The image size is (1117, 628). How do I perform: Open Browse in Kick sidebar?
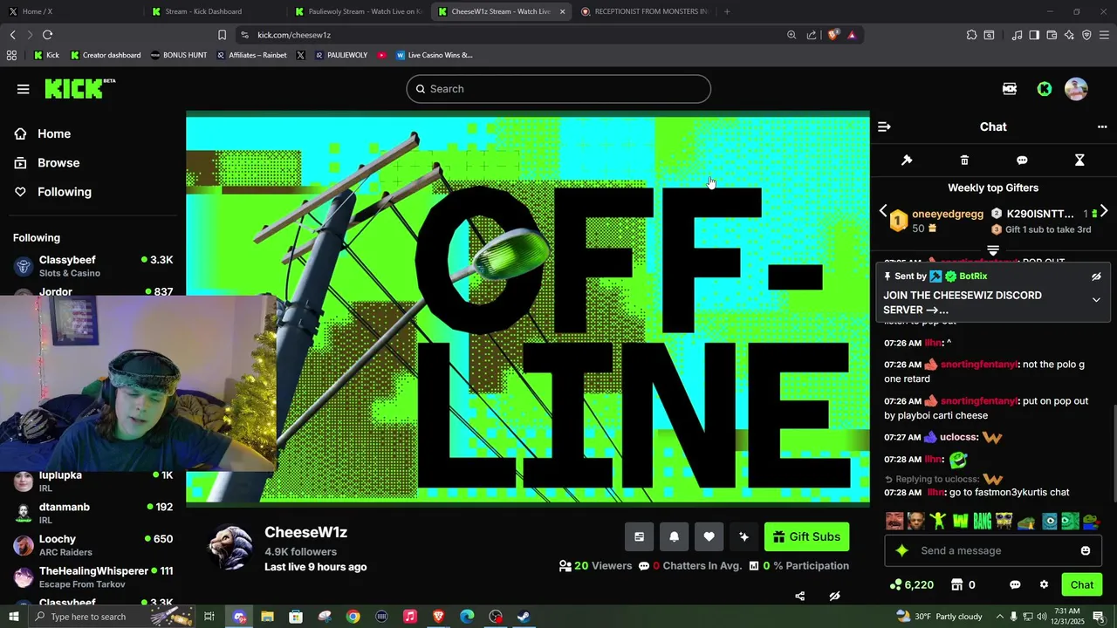[x=58, y=163]
